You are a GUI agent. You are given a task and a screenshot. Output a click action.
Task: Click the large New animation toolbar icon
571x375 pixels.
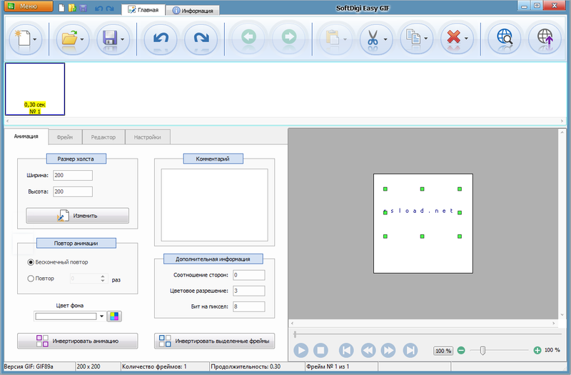point(24,39)
